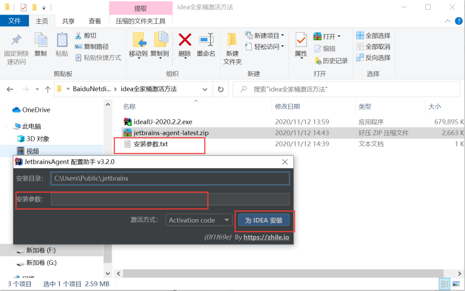Open the Move To folder menu
Screen dimensions: 465x291
(x=138, y=45)
